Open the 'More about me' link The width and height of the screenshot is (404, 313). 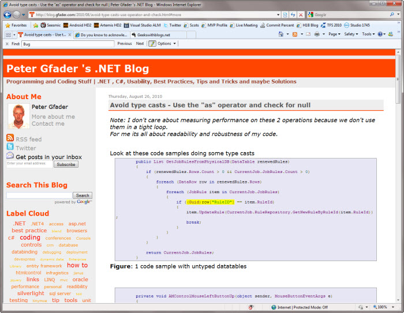click(53, 116)
